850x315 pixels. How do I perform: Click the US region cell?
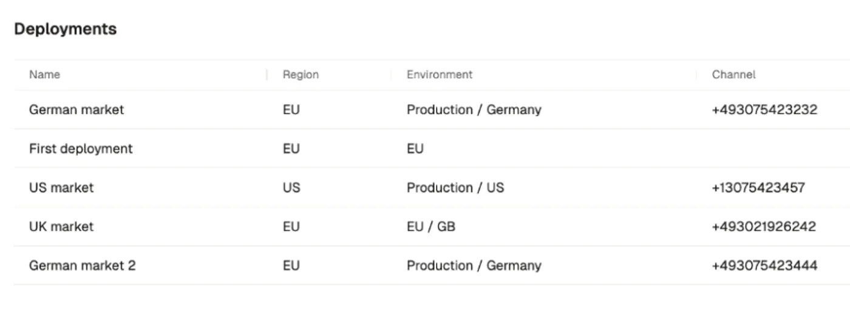[x=291, y=188]
